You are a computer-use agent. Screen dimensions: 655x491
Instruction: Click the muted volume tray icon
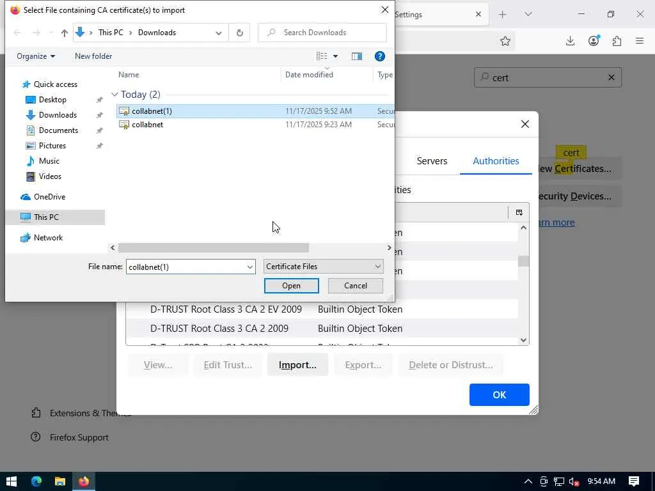574,481
